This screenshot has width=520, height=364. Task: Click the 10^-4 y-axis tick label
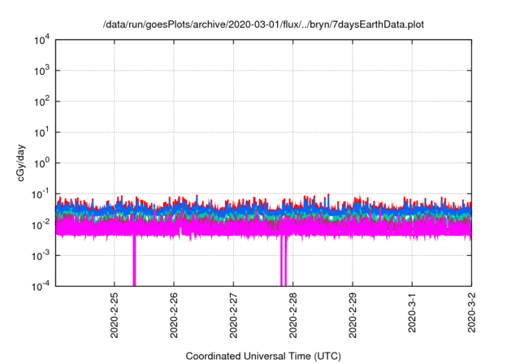pos(41,286)
